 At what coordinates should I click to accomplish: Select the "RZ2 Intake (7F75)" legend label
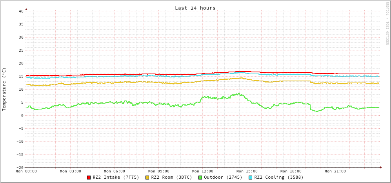pyautogui.click(x=116, y=177)
